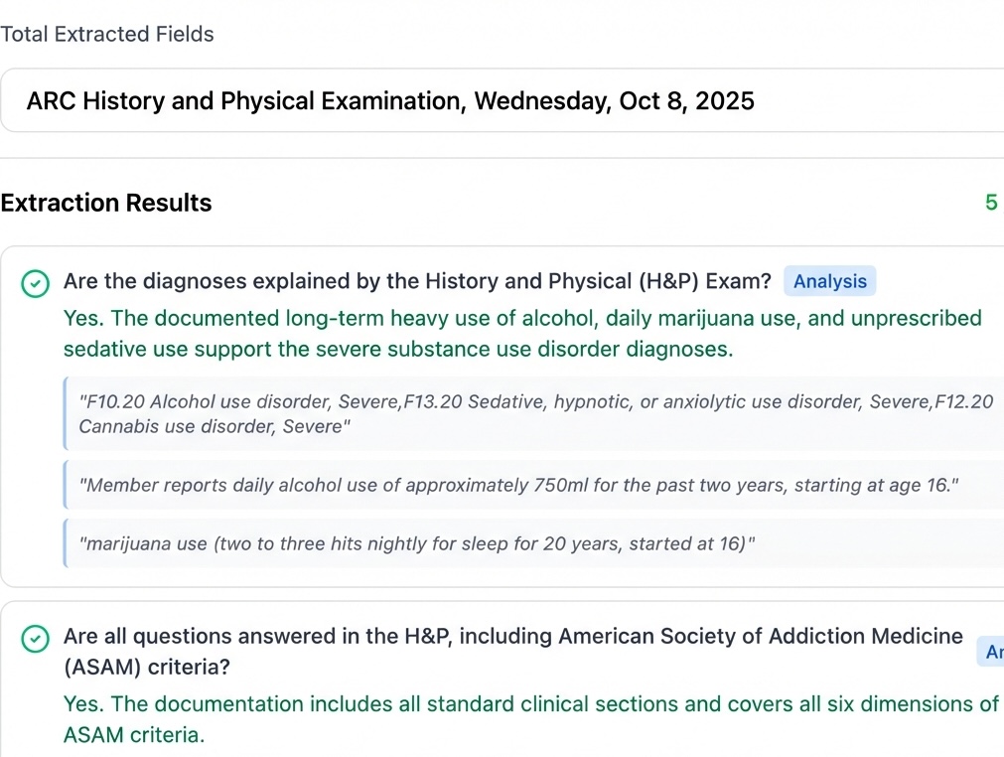Click the answer about six dimensions of ASAM
Image resolution: width=1004 pixels, height=757 pixels.
click(531, 704)
